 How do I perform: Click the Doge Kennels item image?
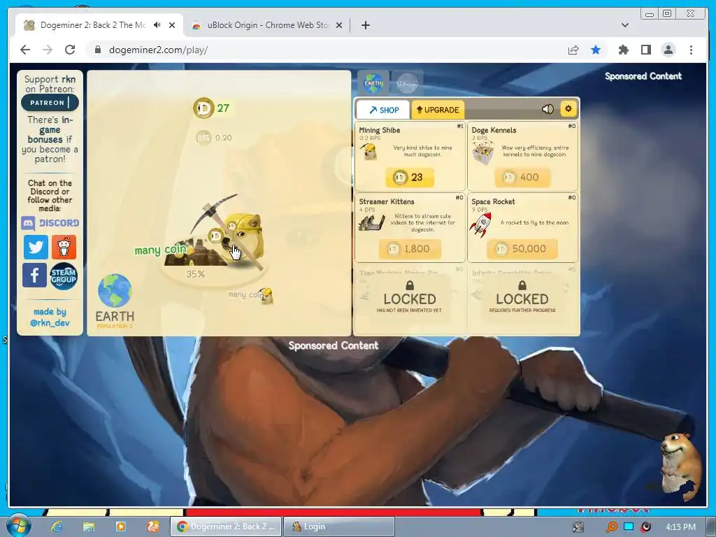click(x=483, y=152)
